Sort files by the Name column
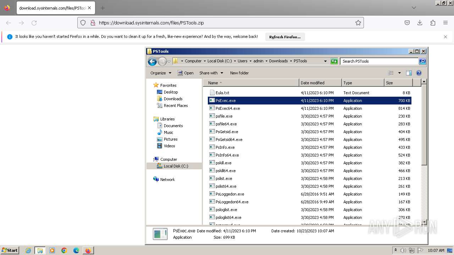This screenshot has height=255, width=454. tap(251, 83)
